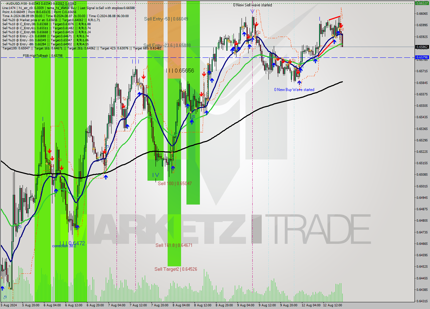The height and width of the screenshot is (309, 430).
Task: Click the '8 Aug 04:00' time axis label
Action: coord(181,305)
